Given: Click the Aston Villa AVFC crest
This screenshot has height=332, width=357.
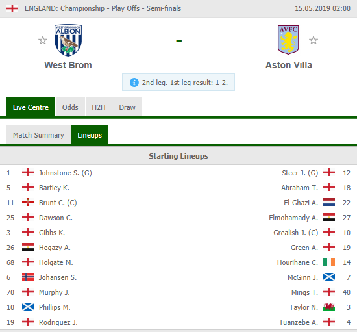Looking at the screenshot, I should pyautogui.click(x=288, y=40).
